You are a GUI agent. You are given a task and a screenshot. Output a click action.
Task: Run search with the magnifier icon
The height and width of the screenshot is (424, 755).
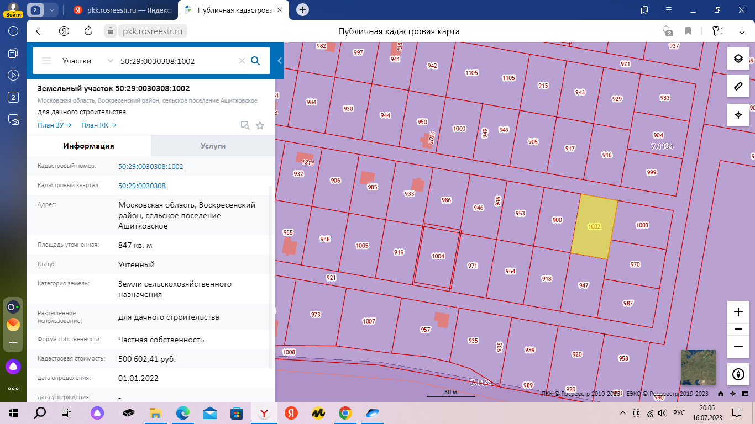point(255,61)
